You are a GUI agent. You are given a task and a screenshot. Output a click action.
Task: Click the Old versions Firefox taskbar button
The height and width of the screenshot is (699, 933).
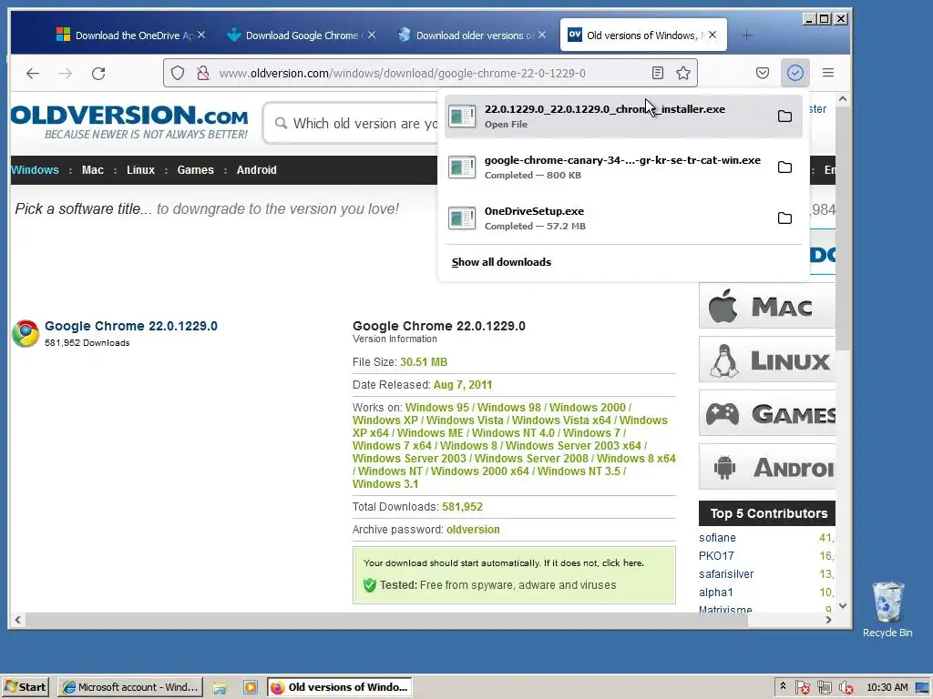click(342, 687)
